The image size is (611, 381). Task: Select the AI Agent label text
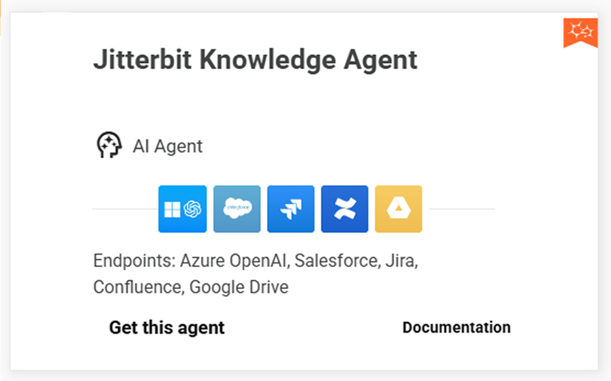tap(167, 146)
